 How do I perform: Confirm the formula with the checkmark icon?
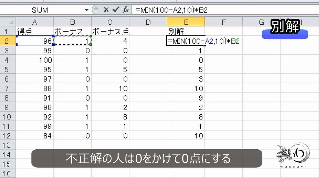click(116, 10)
